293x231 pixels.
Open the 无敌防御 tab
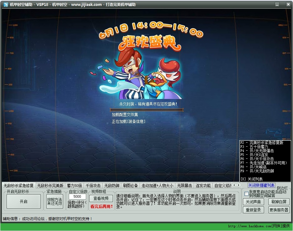[x=112, y=186]
